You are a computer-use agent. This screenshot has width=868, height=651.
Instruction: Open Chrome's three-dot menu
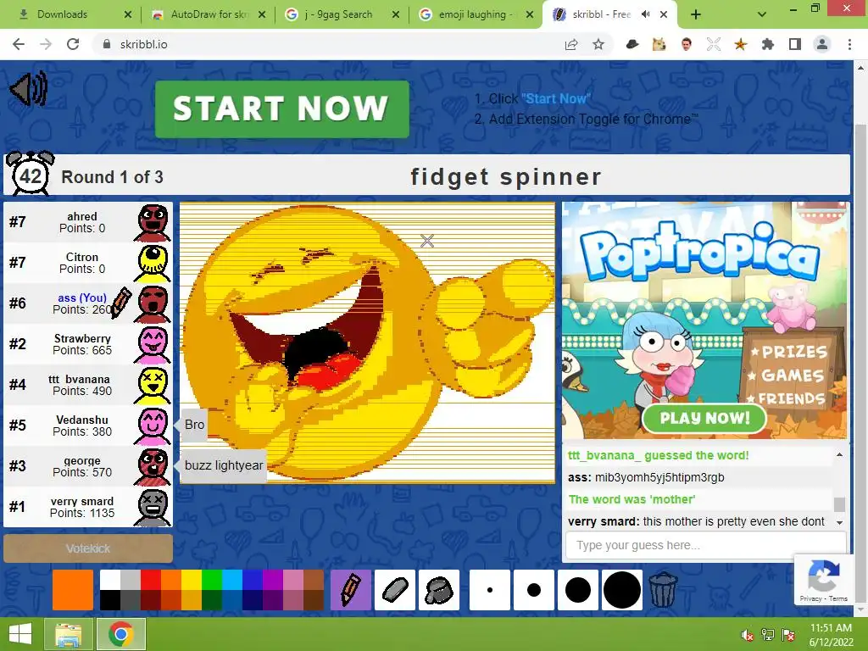tap(849, 44)
